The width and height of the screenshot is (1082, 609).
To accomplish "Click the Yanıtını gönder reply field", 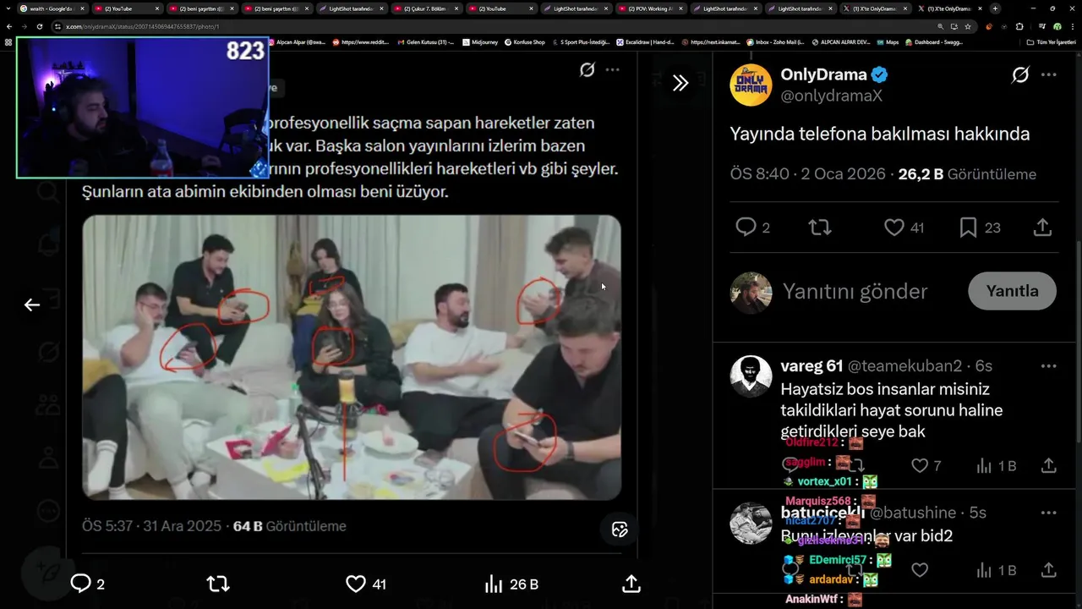I will coord(855,291).
